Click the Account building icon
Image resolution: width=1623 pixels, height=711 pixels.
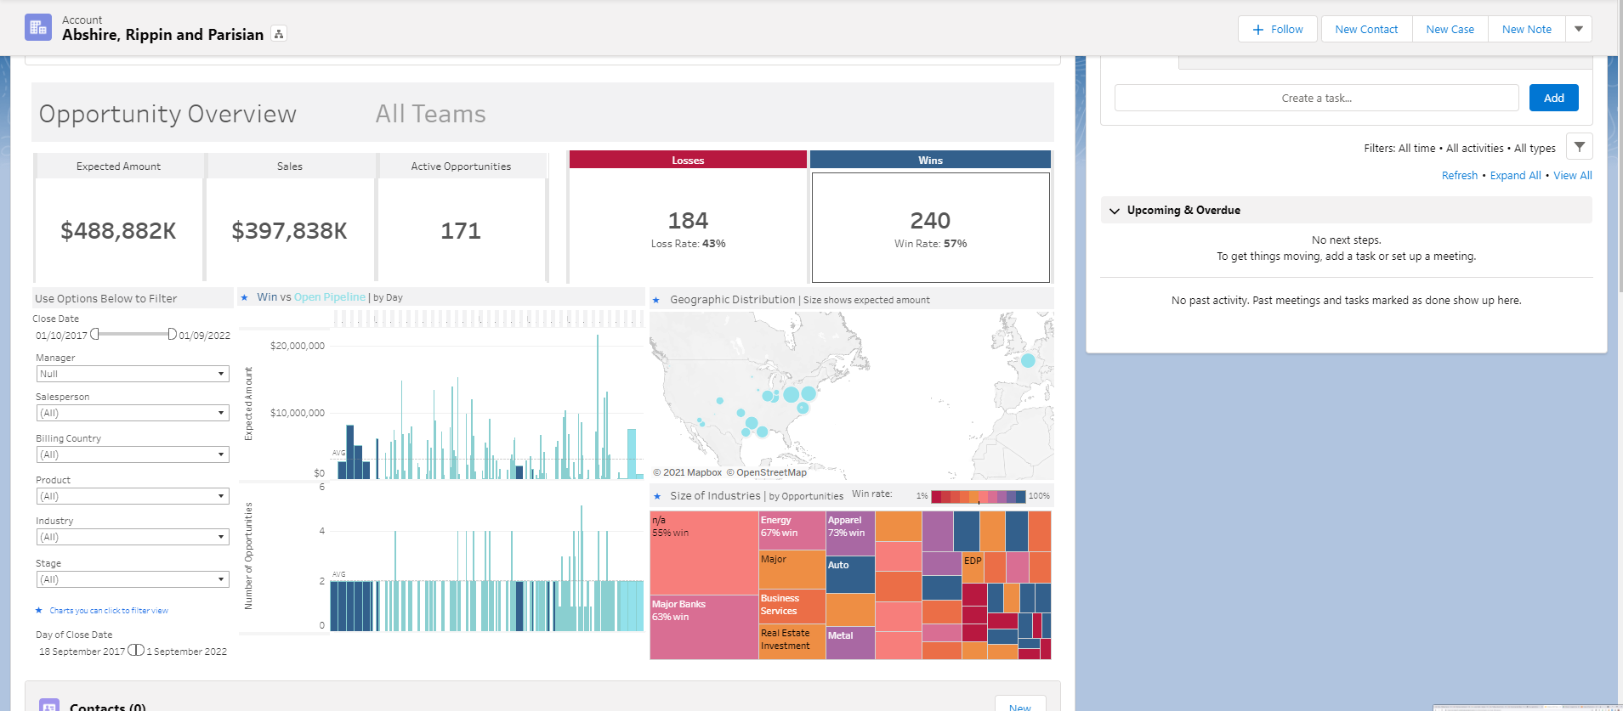click(x=38, y=27)
